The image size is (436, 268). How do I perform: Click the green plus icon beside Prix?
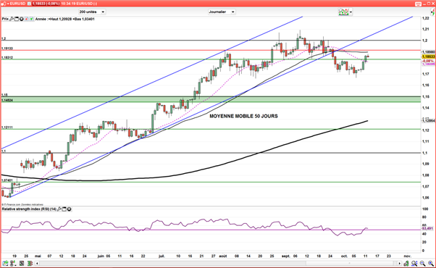point(31,19)
